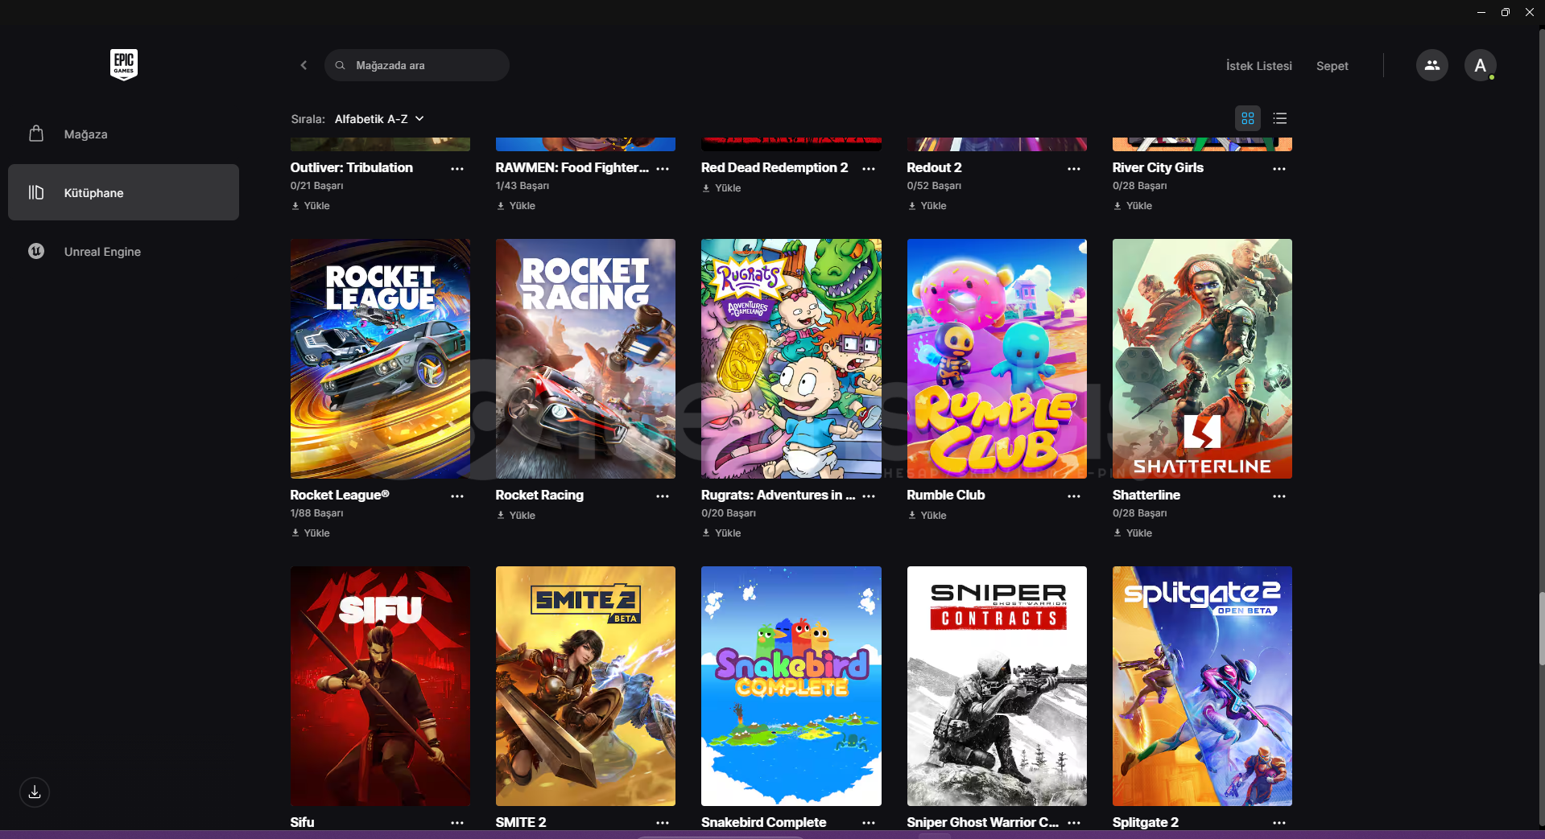Open the Mağaza store section
Viewport: 1545px width, 839px height.
(x=123, y=134)
